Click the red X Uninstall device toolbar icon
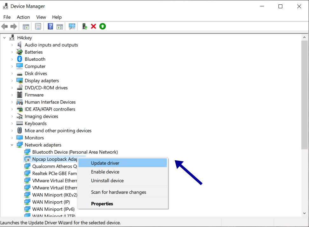This screenshot has height=227, width=309. coord(93,26)
